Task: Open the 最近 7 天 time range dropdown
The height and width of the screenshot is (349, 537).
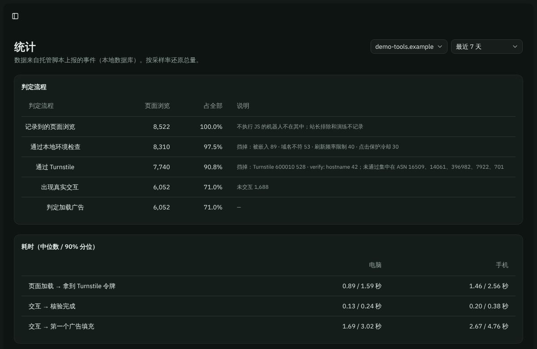Action: click(487, 47)
